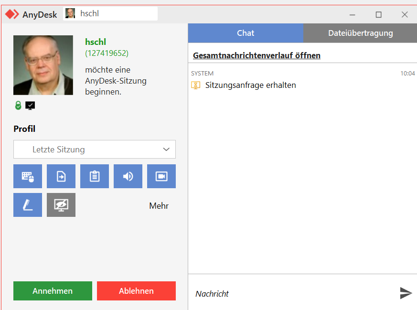Maximize the AnyDesk window
The width and height of the screenshot is (417, 310).
click(x=378, y=15)
